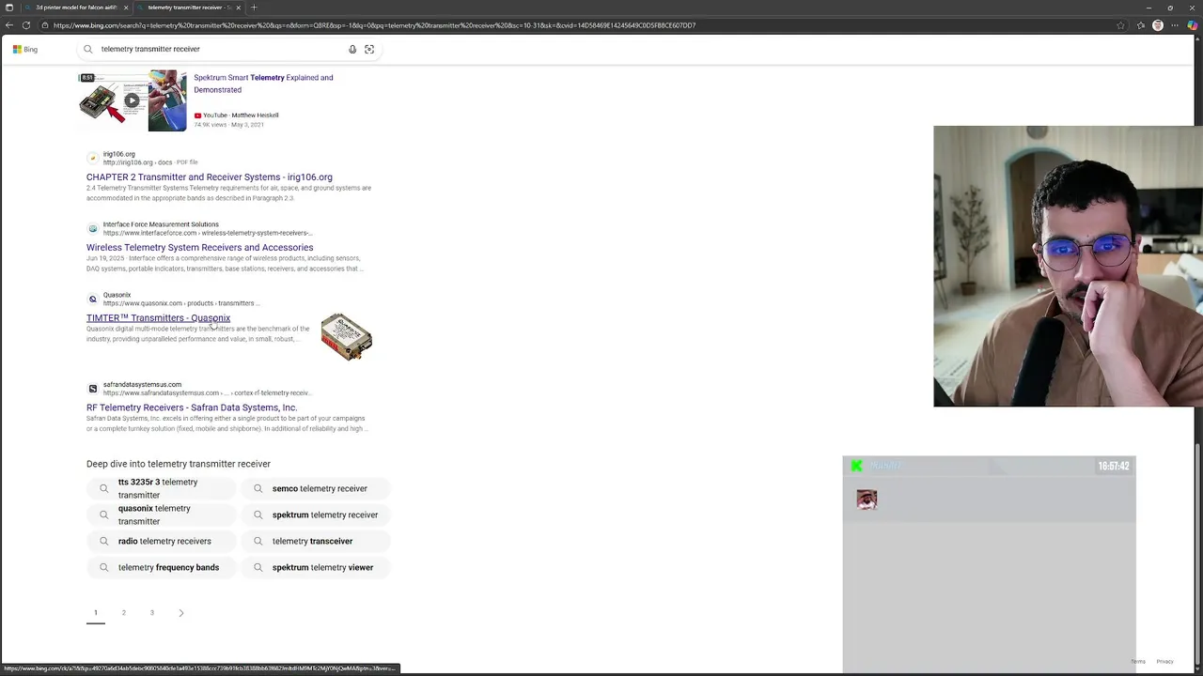The width and height of the screenshot is (1203, 676).
Task: Click search icon beside 'telemetry frequency bands'
Action: click(x=104, y=567)
